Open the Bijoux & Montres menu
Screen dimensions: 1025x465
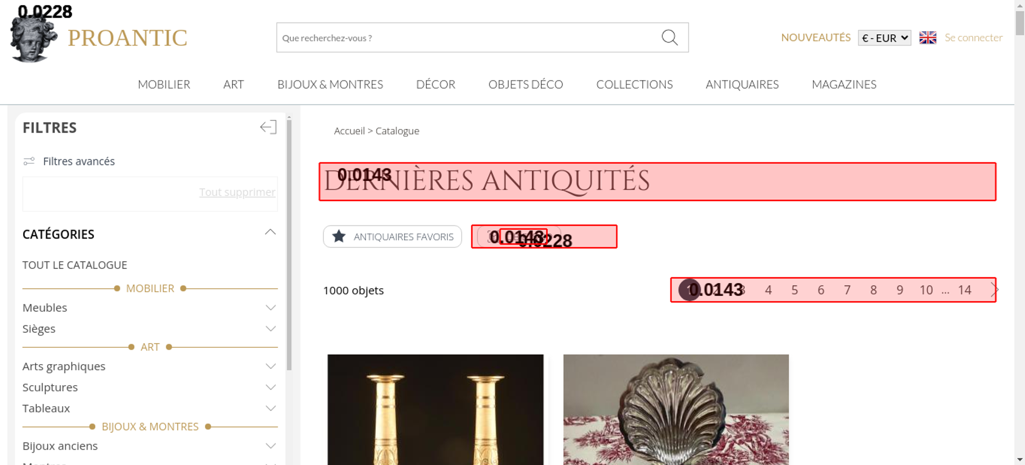330,84
